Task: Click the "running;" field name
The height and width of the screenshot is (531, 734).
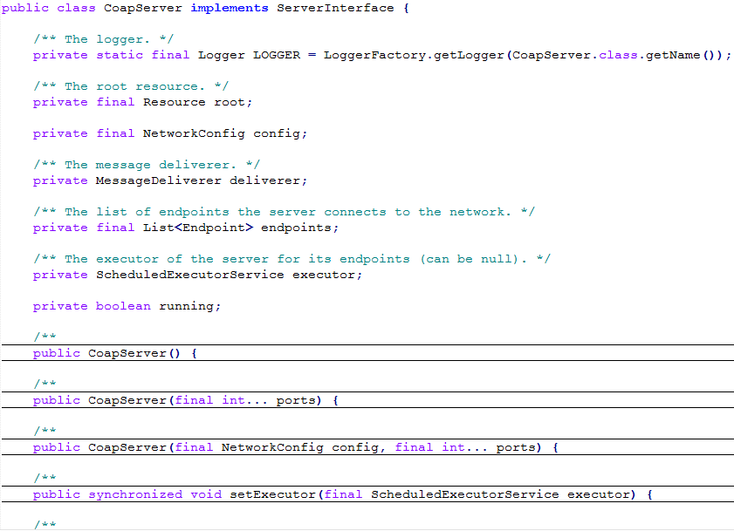Action: (190, 306)
